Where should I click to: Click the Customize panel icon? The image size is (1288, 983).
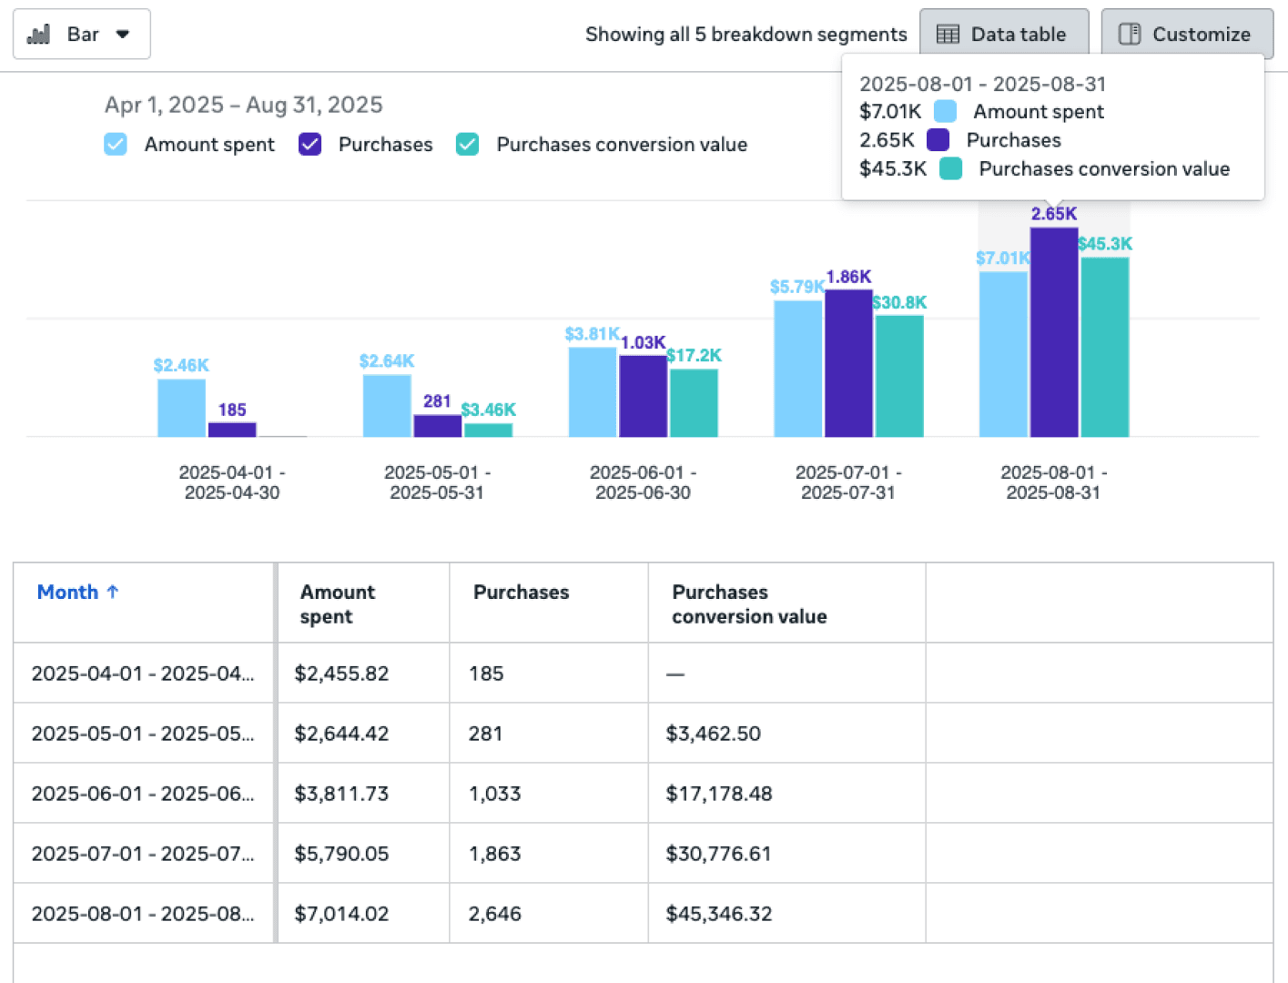1129,34
